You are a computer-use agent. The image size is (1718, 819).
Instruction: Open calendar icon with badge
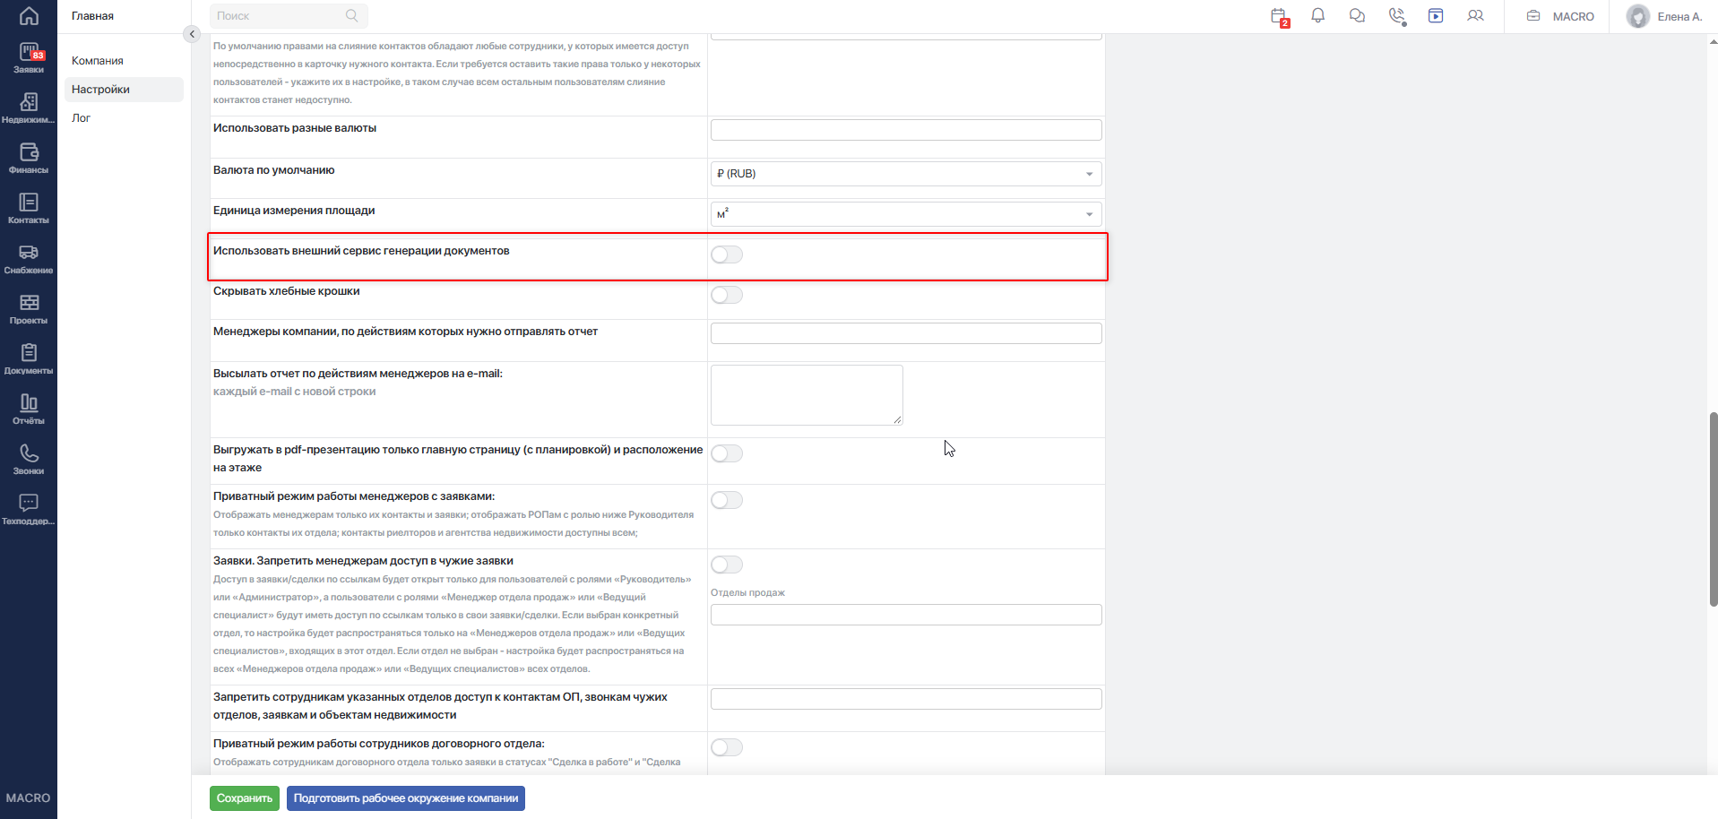click(1279, 16)
